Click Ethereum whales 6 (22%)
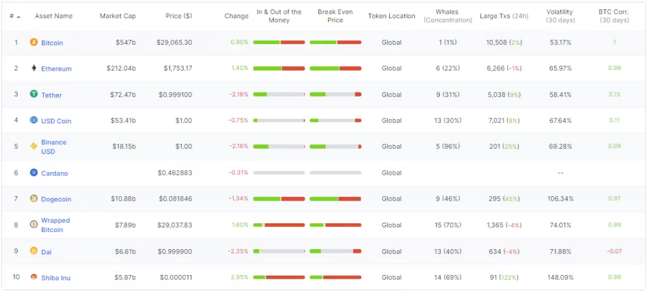This screenshot has width=647, height=292. [x=448, y=68]
